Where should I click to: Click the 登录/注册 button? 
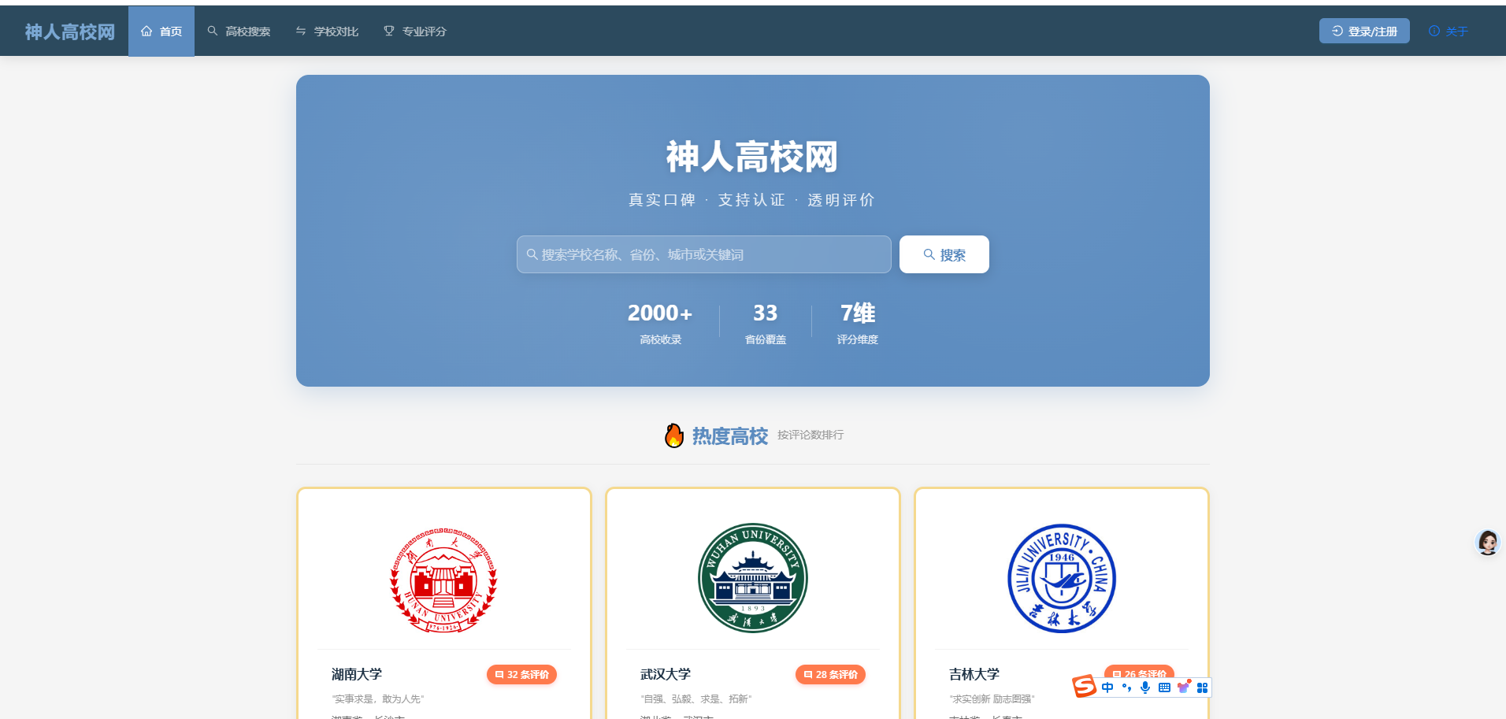click(x=1364, y=32)
